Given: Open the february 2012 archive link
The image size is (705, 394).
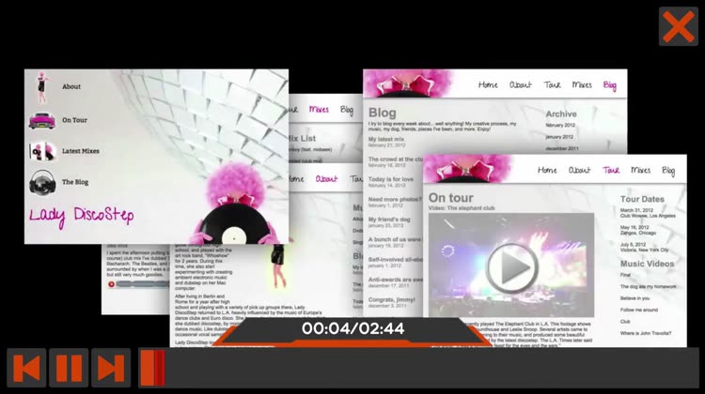Looking at the screenshot, I should [560, 125].
